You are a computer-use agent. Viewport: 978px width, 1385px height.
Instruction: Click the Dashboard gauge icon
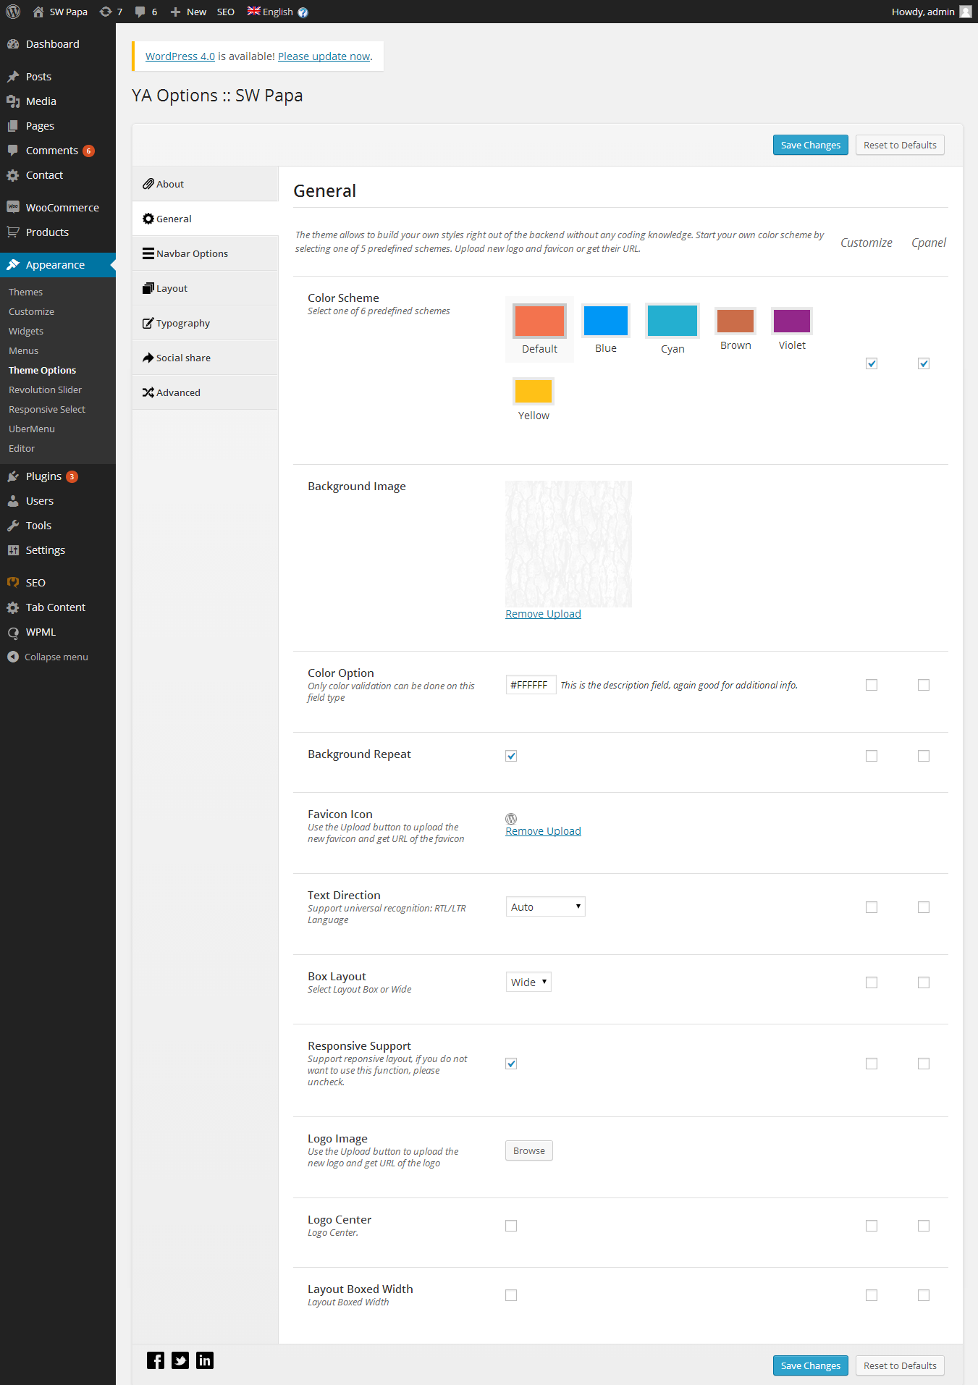13,44
